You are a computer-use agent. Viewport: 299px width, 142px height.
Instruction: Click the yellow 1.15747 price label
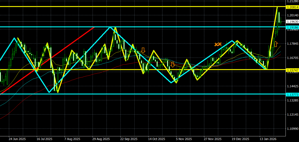click(292, 70)
